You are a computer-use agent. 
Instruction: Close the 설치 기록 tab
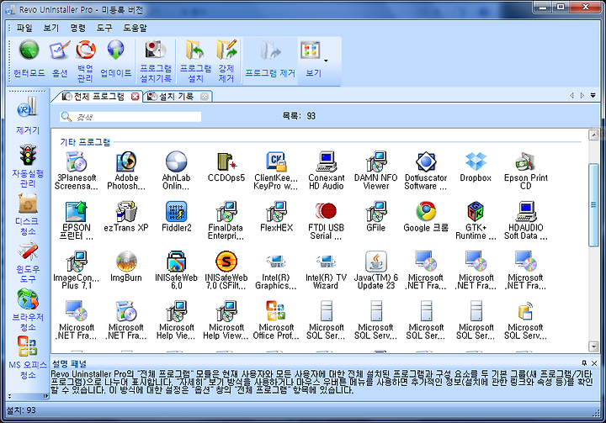point(205,97)
